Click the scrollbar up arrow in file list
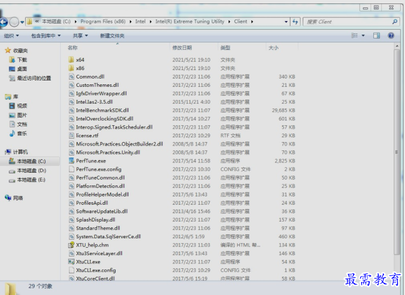 click(397, 46)
